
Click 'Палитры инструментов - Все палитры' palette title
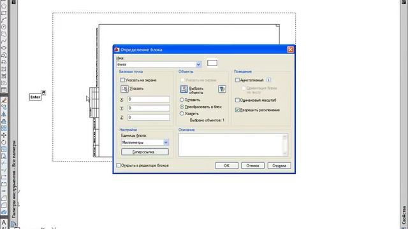[x=14, y=179]
